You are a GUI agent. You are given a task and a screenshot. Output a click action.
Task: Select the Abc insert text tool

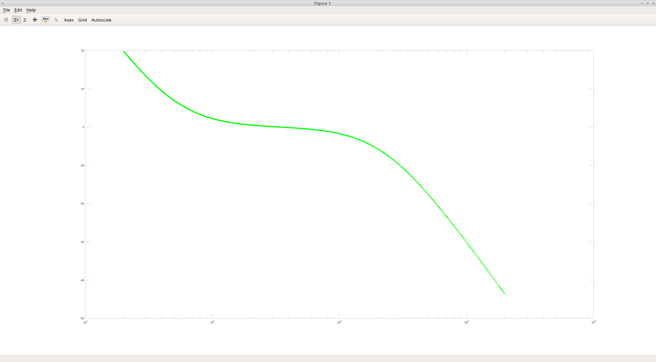pyautogui.click(x=46, y=19)
